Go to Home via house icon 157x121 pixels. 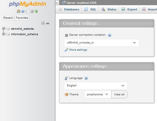pyautogui.click(x=18, y=11)
